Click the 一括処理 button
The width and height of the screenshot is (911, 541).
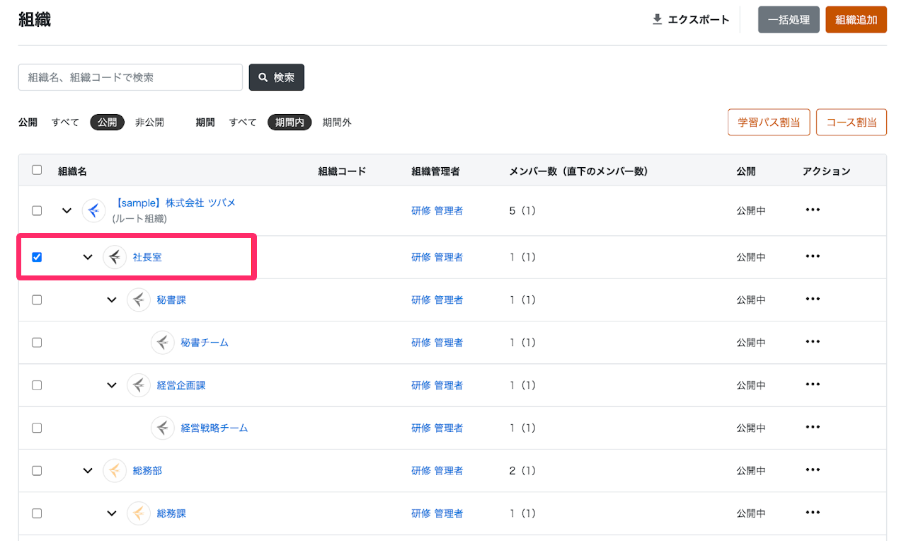point(789,20)
